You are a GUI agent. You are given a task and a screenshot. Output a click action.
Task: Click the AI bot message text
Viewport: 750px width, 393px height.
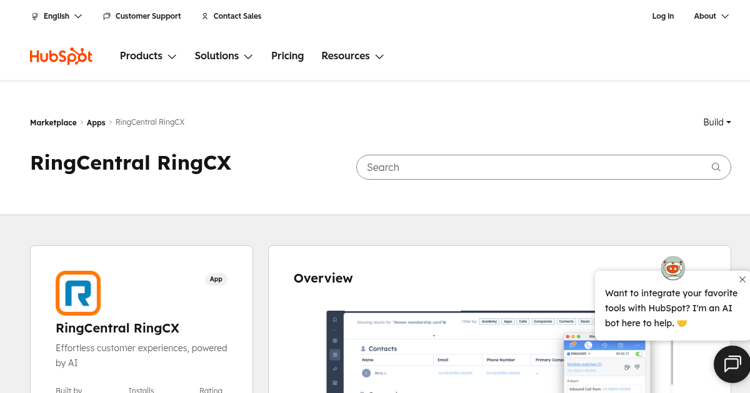pos(671,308)
